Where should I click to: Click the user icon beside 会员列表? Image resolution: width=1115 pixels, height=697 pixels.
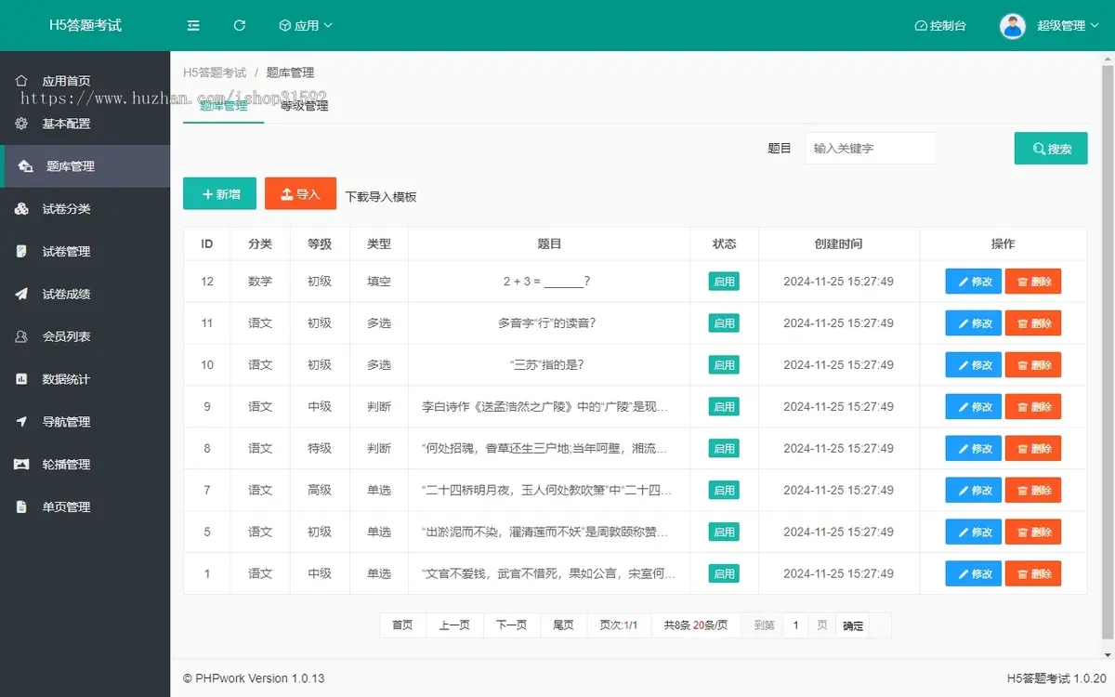tap(21, 337)
